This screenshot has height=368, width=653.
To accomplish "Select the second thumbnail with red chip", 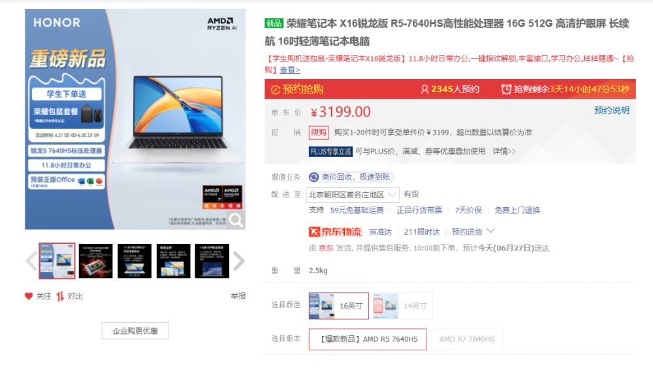I will [x=96, y=261].
